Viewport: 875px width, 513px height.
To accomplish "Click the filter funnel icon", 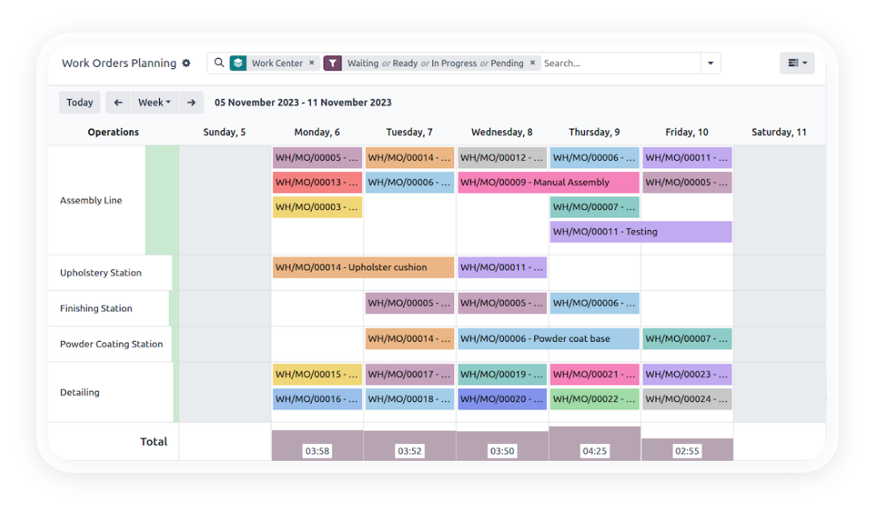I will 333,63.
